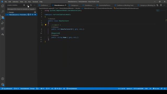This screenshot has height=94, width=167.
Task: Open the Run menu
Action: pos(29,2)
